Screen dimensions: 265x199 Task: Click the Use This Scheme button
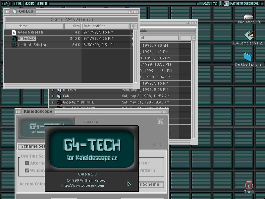pyautogui.click(x=151, y=184)
